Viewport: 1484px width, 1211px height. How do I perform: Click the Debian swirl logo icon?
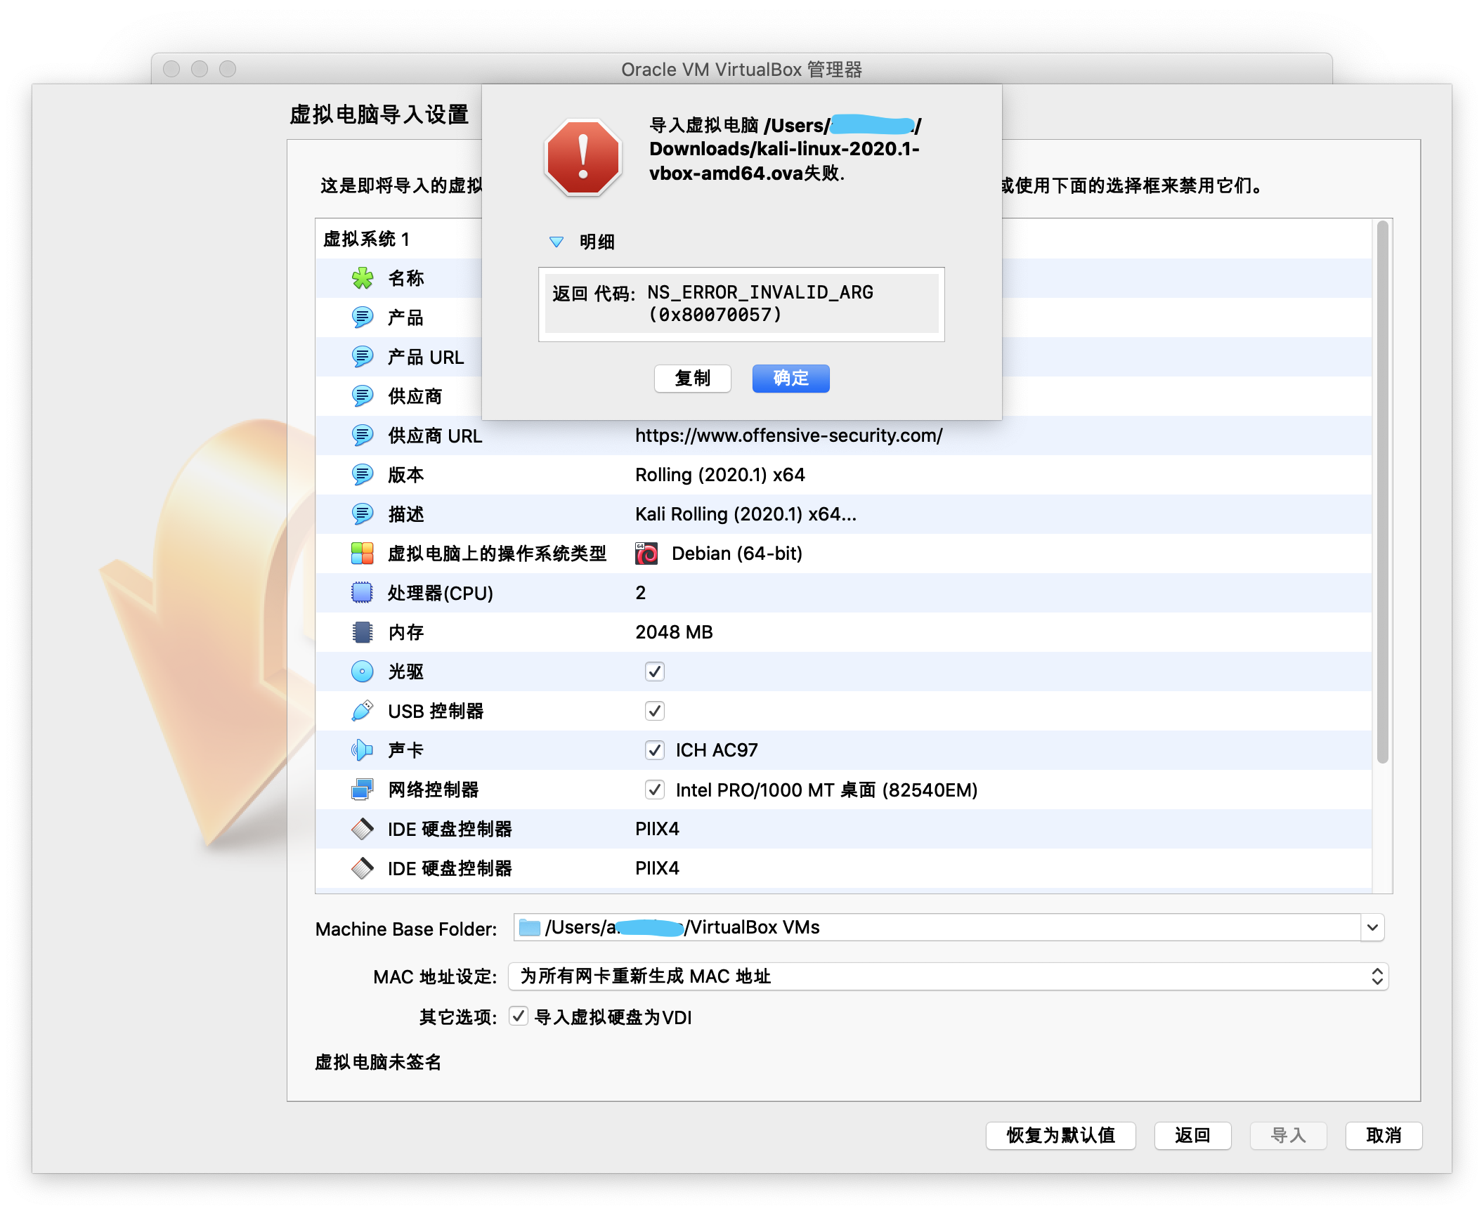coord(646,554)
